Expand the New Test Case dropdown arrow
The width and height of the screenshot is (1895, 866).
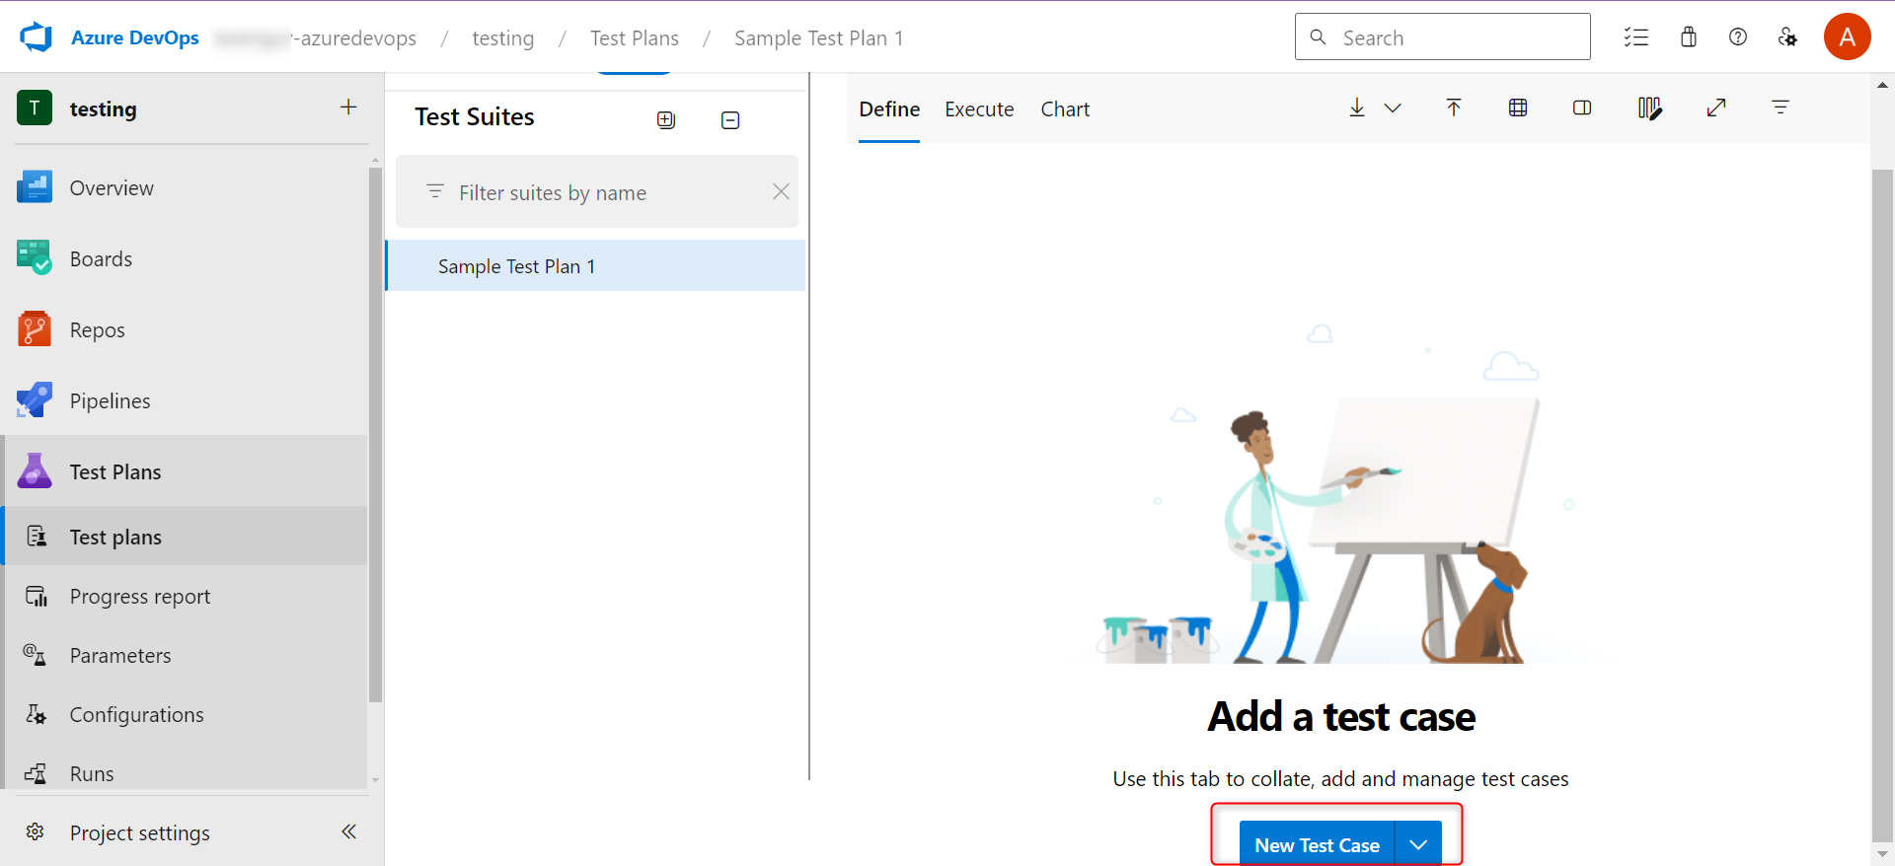[1418, 844]
